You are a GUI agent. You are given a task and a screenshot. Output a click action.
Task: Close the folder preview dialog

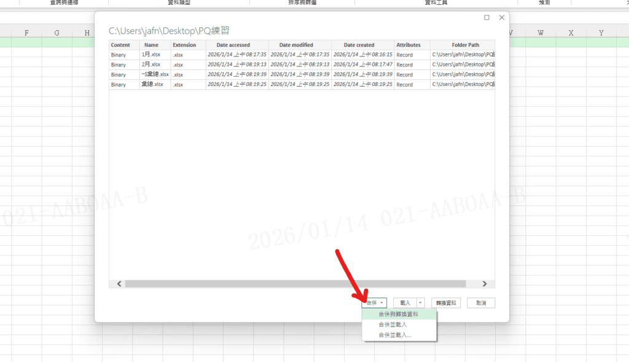(x=502, y=18)
